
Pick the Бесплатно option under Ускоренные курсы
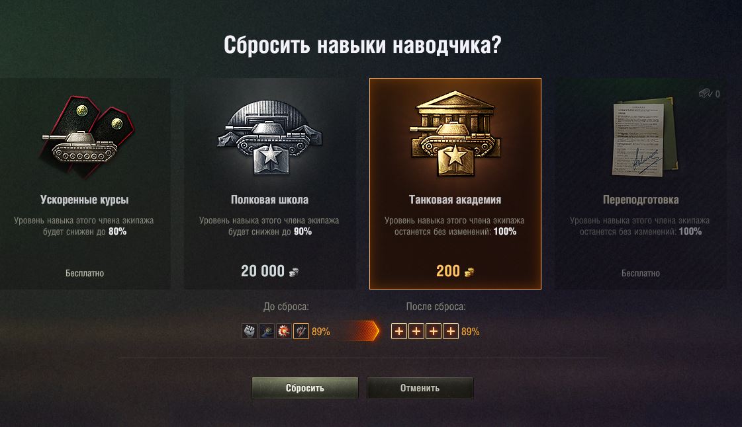click(85, 273)
